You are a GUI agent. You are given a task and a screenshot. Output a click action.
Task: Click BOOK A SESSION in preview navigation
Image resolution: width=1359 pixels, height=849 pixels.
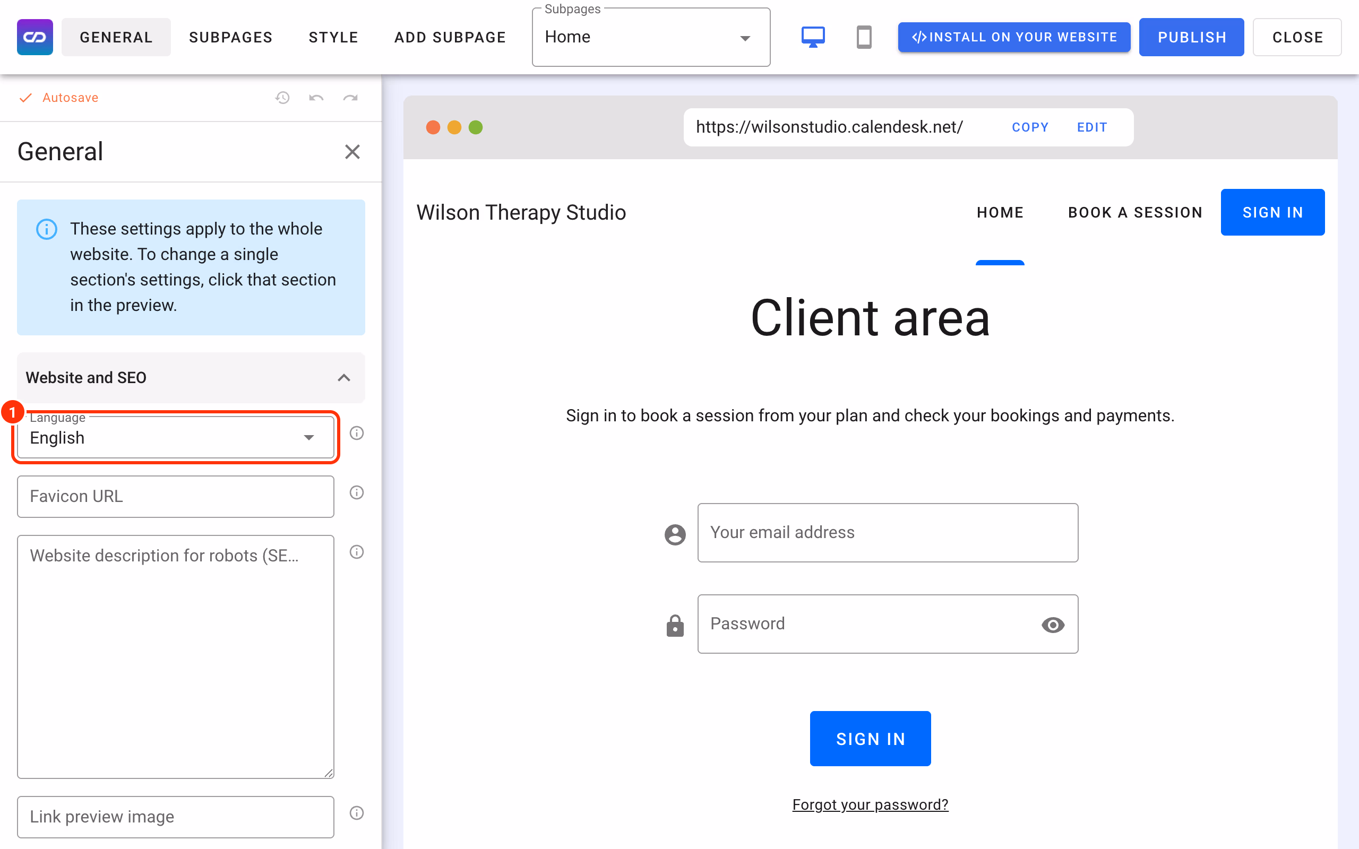1135,212
